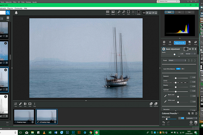Click the Exposure slider handle

click(x=176, y=78)
